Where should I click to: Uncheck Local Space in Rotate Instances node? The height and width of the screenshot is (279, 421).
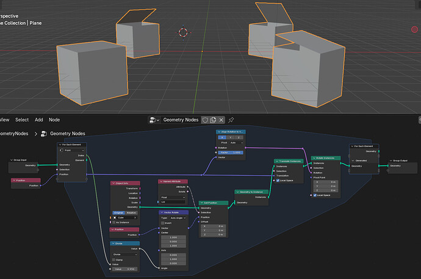315,195
